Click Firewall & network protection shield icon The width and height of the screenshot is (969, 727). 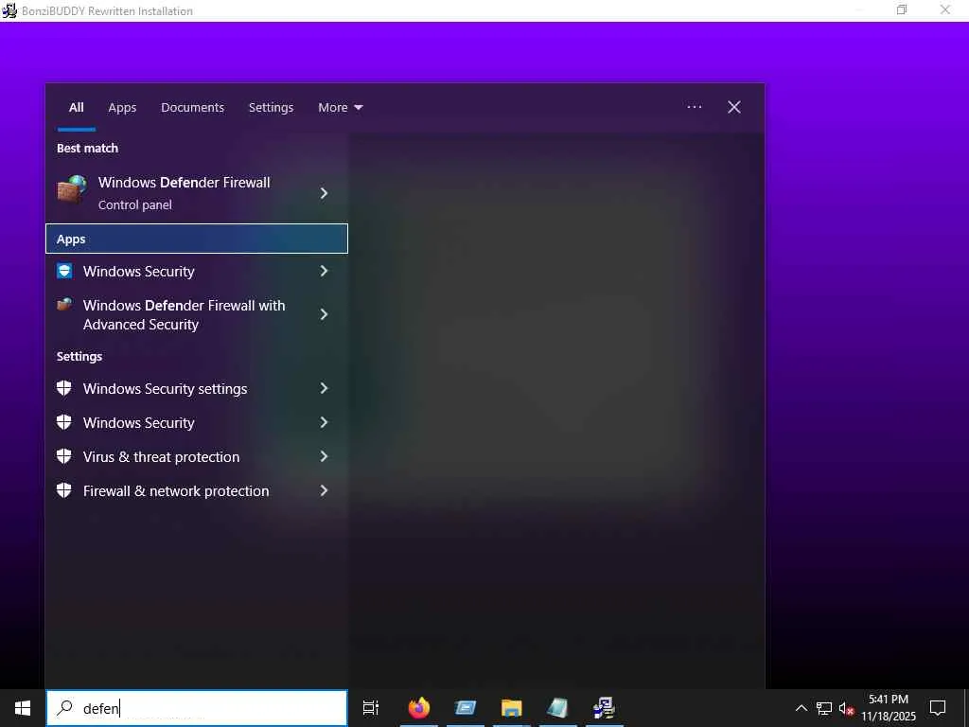(64, 490)
